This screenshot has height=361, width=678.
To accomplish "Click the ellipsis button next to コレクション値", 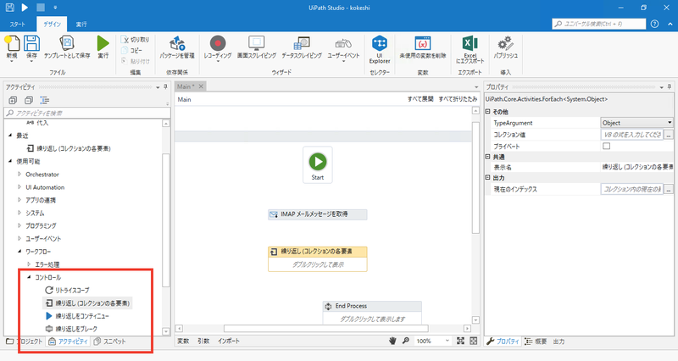I will 669,135.
